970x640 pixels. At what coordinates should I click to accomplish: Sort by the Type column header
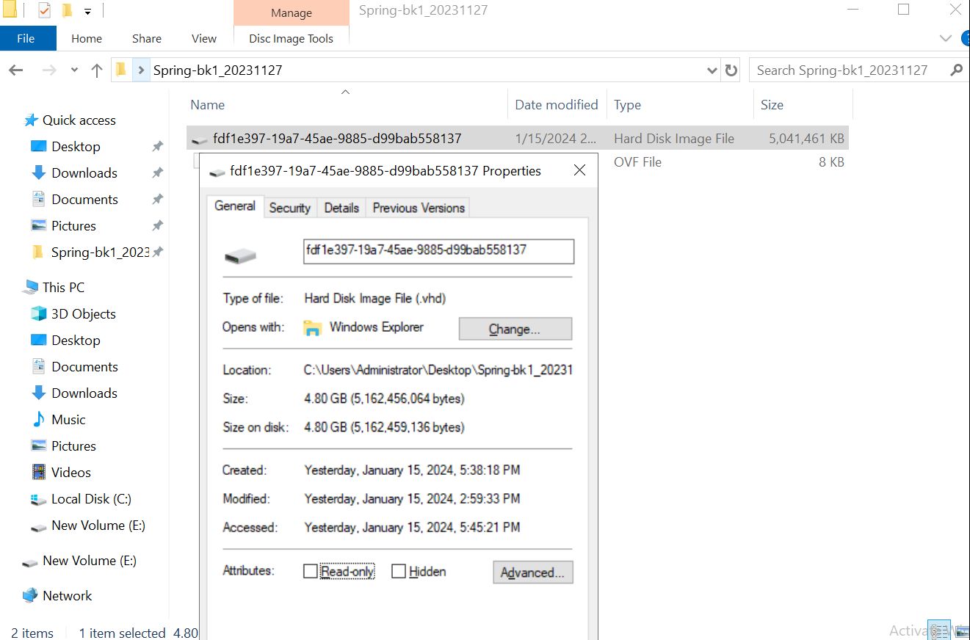click(680, 105)
